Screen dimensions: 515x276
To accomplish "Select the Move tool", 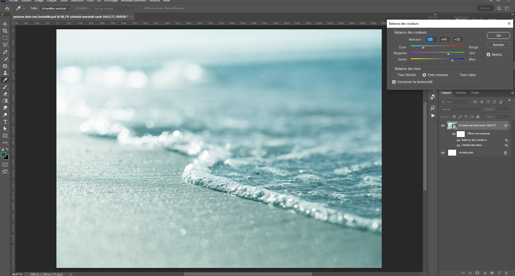I will [x=5, y=24].
